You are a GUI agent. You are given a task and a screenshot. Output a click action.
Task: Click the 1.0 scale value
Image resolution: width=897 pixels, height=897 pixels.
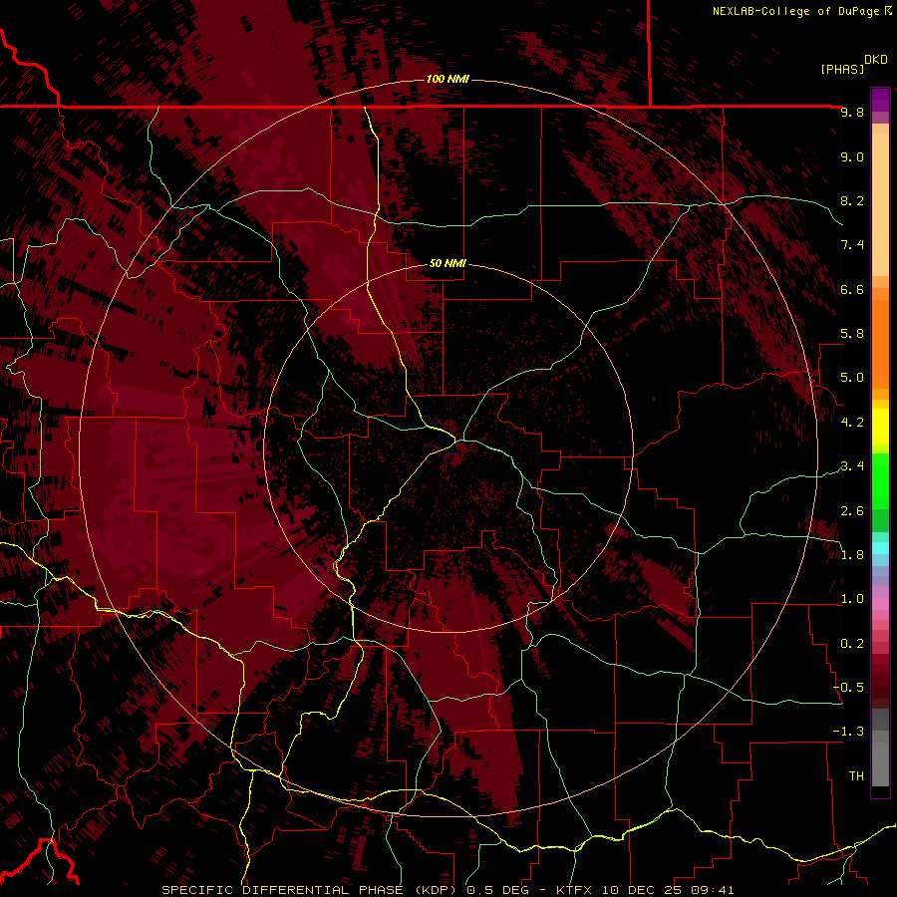pyautogui.click(x=852, y=599)
